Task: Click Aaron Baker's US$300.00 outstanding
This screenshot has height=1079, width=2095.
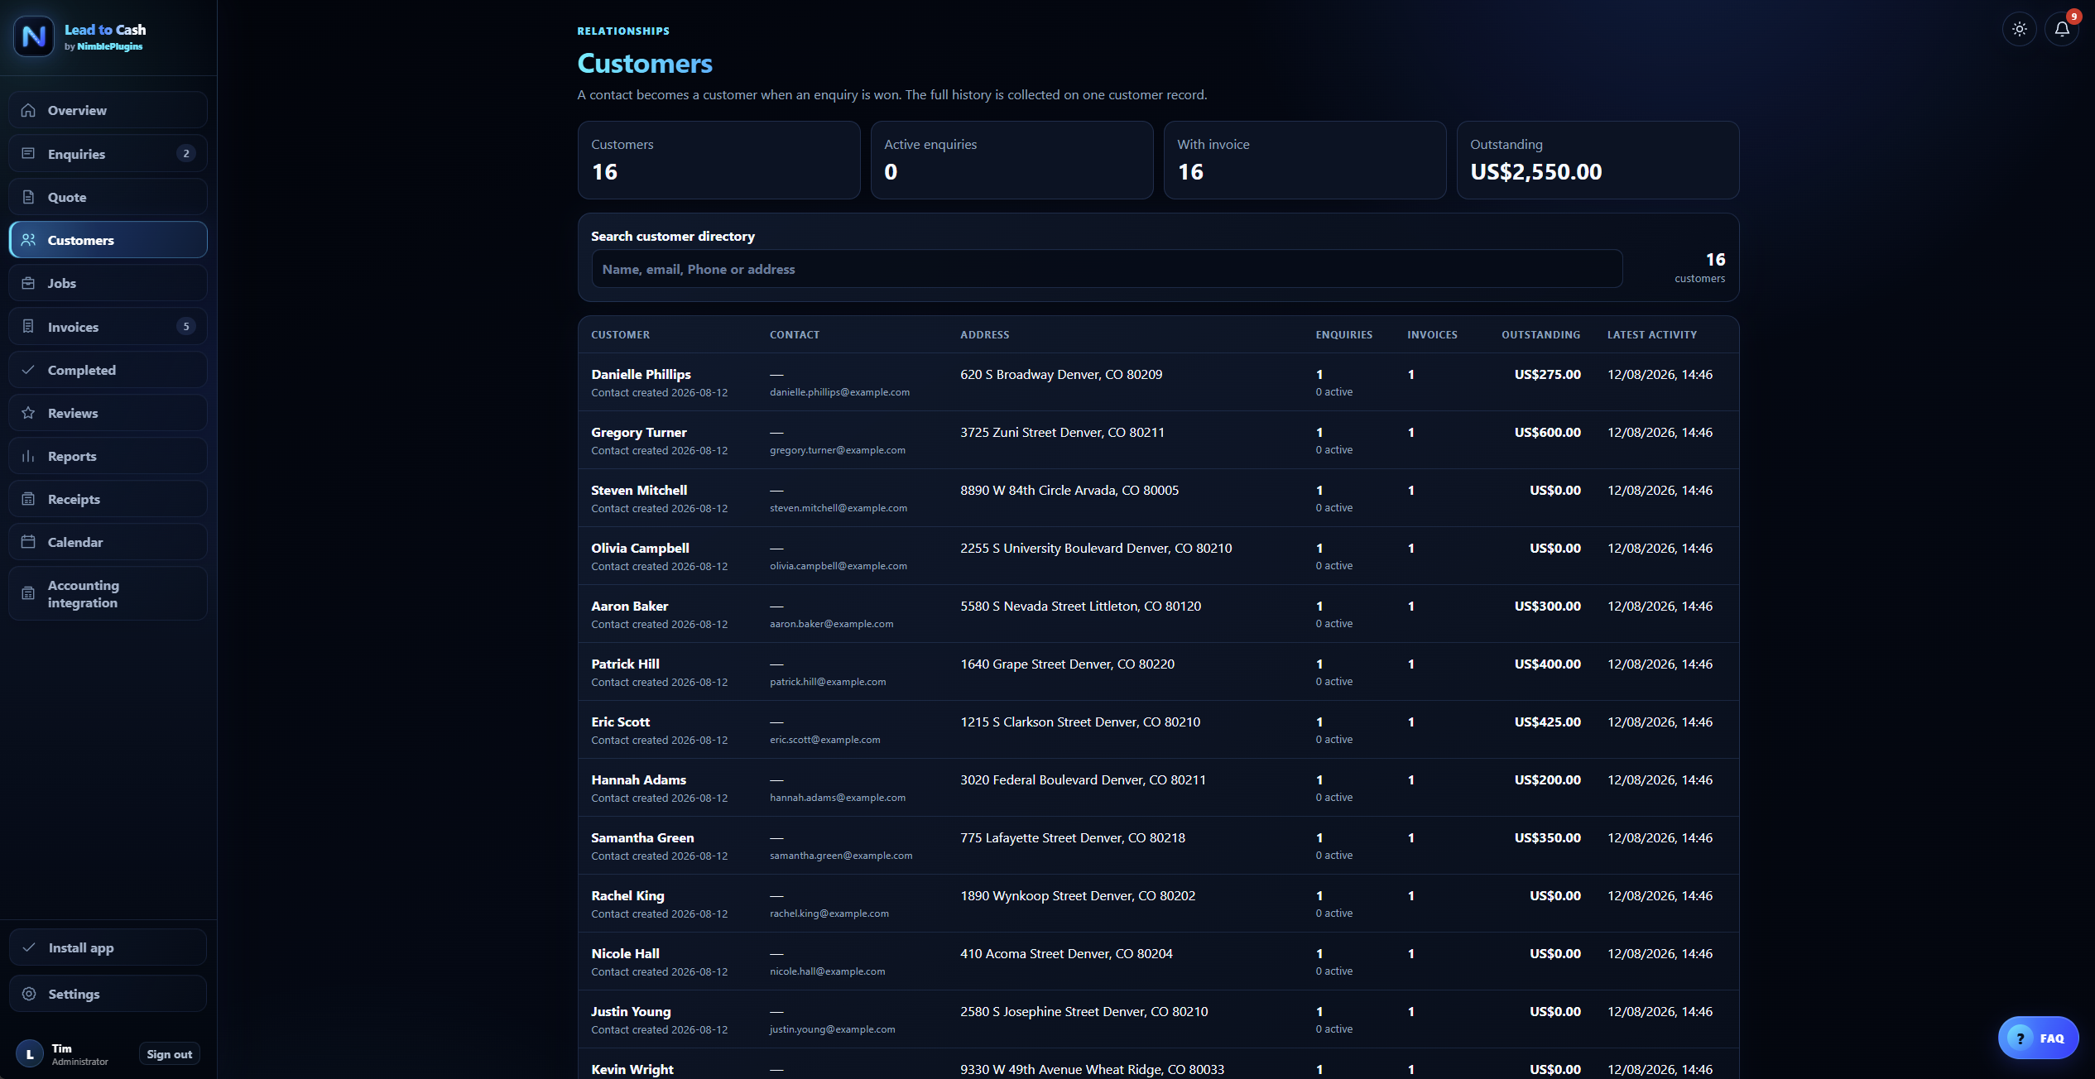Action: [1547, 606]
